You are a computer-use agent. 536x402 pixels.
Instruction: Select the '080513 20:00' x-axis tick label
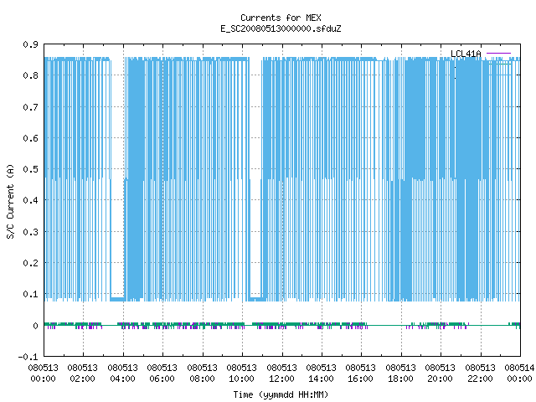tap(440, 374)
